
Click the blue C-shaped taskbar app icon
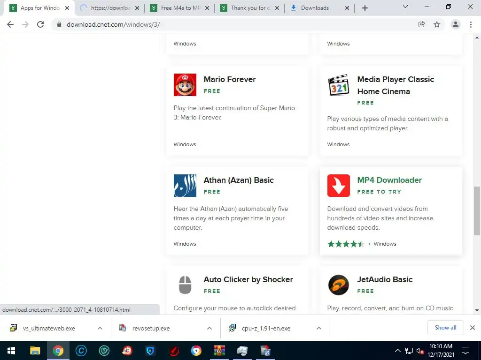click(x=81, y=351)
